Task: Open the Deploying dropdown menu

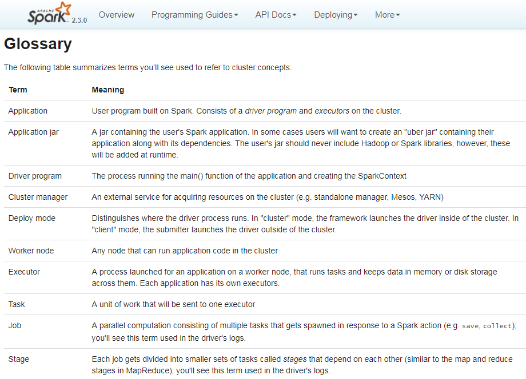Action: tap(336, 15)
